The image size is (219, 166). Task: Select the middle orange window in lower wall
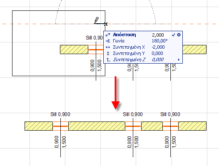(133, 126)
